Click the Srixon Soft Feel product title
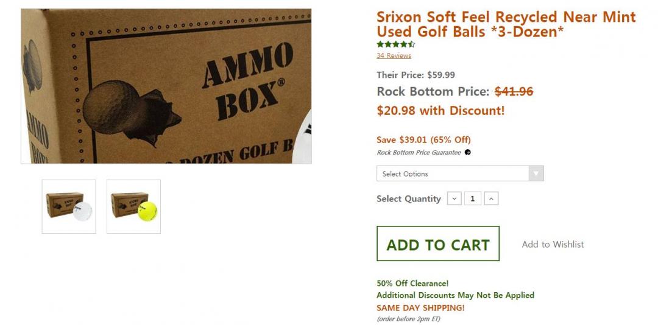Image resolution: width=658 pixels, height=325 pixels. coord(506,24)
